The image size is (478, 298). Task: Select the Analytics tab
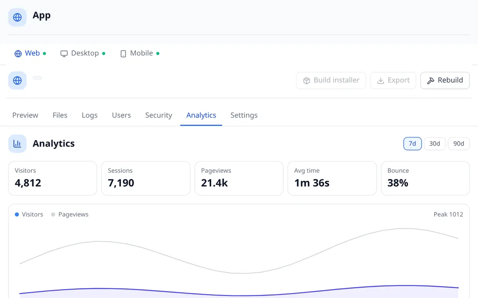tap(201, 115)
